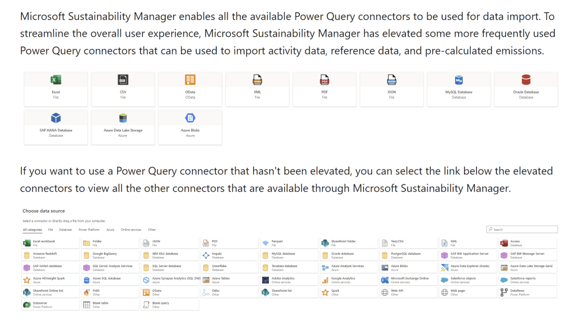Image resolution: width=588 pixels, height=325 pixels.
Task: Switch to the Database category tab
Action: [x=65, y=230]
